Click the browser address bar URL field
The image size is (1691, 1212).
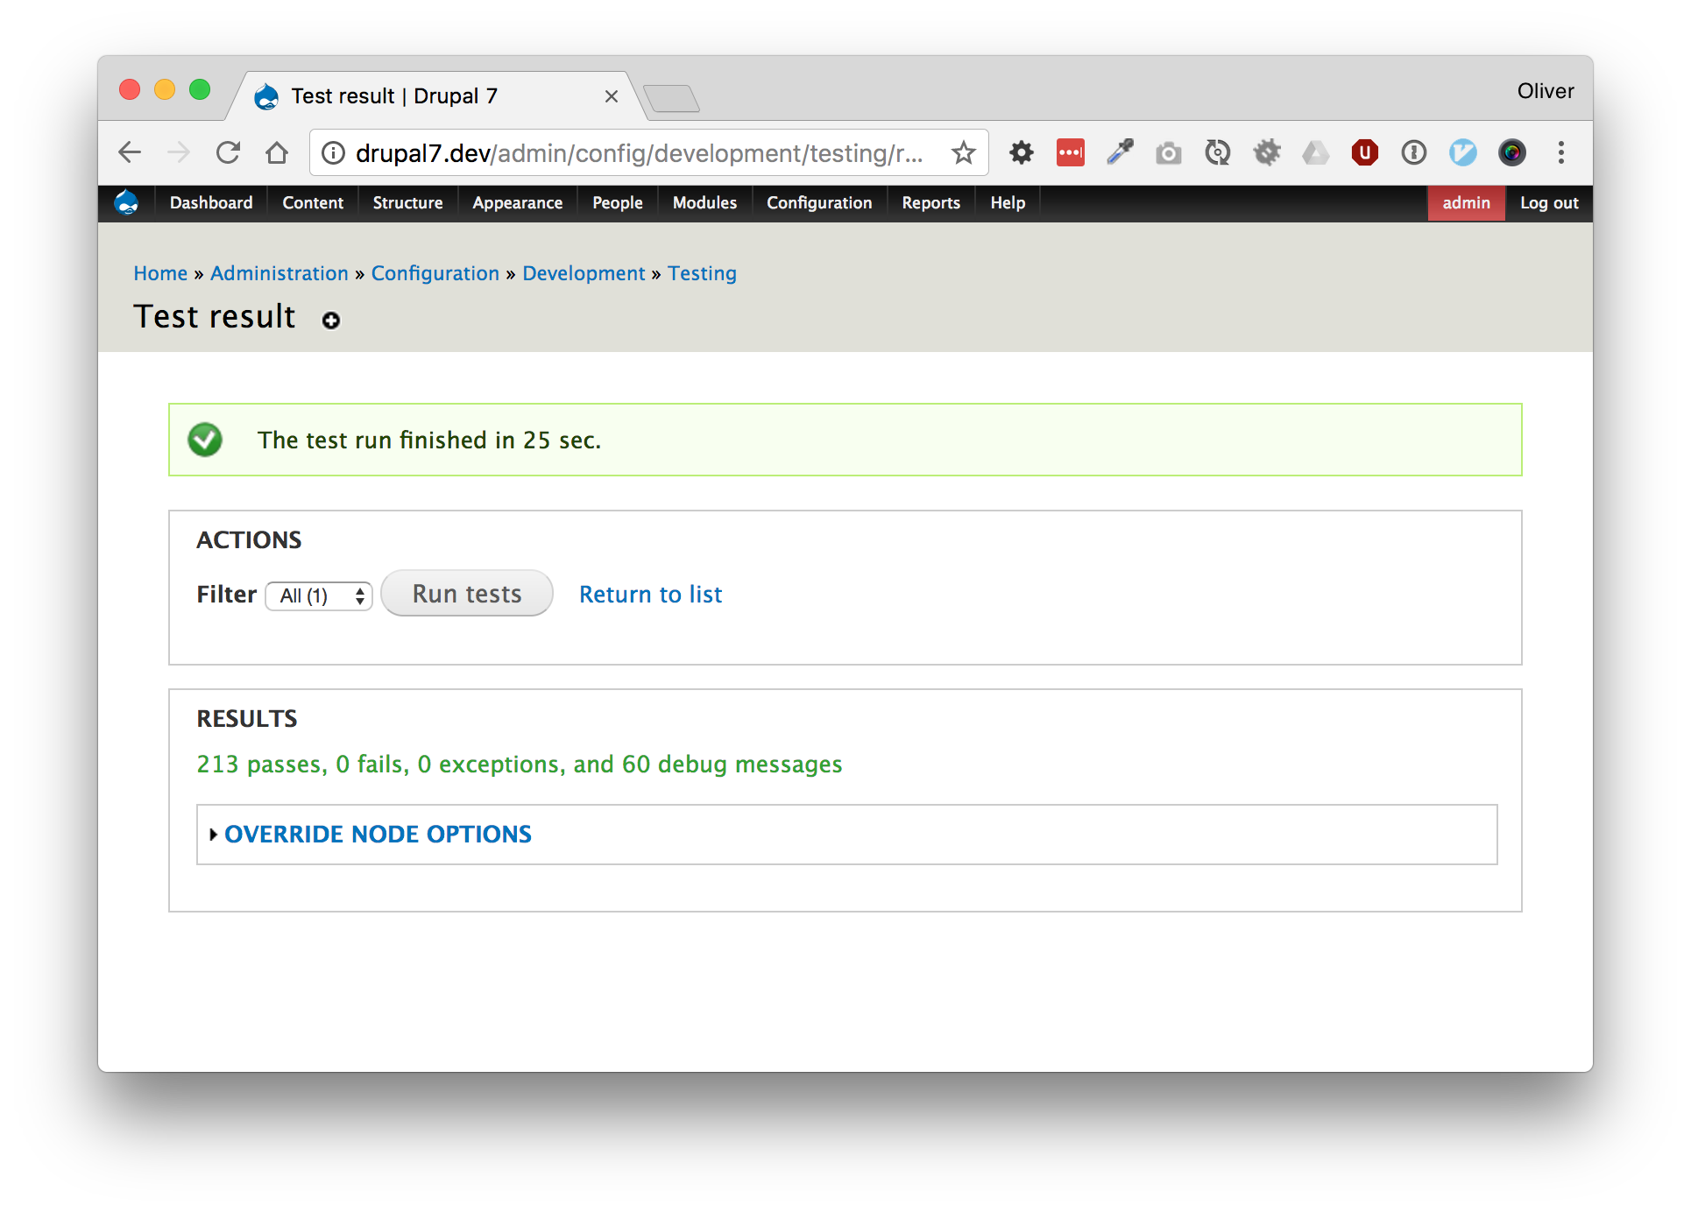(638, 153)
